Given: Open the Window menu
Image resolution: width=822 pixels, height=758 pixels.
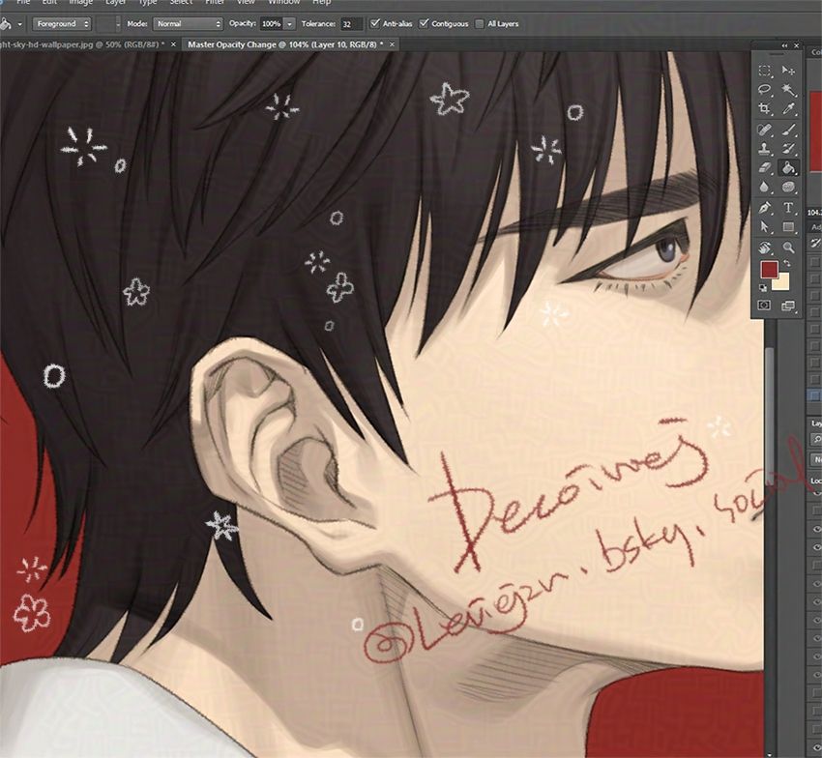Looking at the screenshot, I should (x=283, y=3).
